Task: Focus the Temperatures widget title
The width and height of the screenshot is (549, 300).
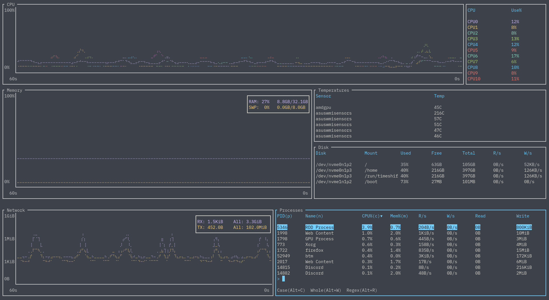Action: click(x=333, y=90)
